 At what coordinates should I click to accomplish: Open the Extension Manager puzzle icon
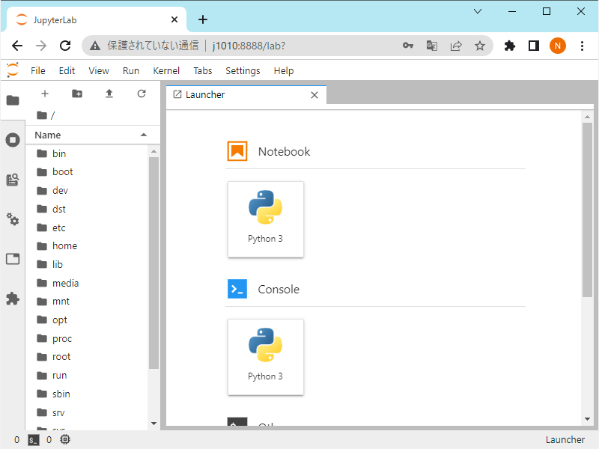pos(13,299)
